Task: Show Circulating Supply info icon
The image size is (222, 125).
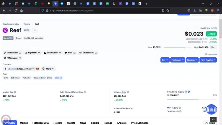Action: (x=186, y=92)
